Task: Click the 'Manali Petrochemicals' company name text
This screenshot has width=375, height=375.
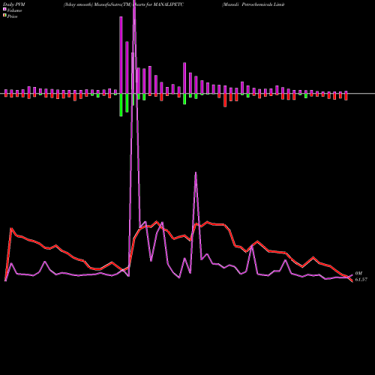Action: point(247,4)
